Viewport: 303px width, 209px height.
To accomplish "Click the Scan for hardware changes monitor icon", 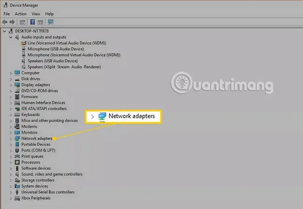I will click(x=51, y=22).
